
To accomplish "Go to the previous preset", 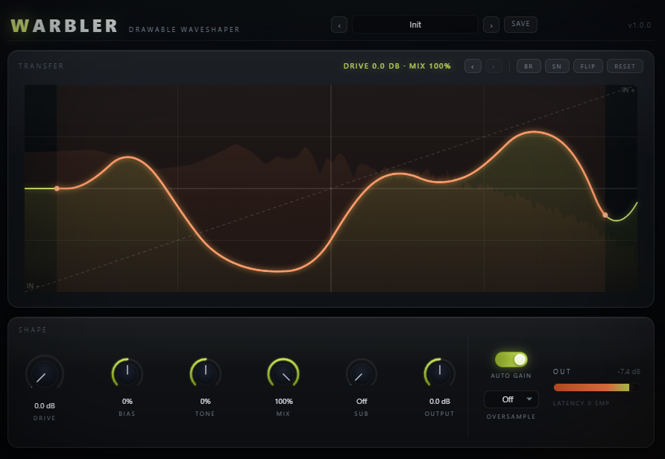I will click(x=339, y=25).
